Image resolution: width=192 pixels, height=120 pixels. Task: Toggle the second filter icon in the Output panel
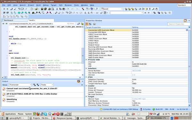click(38, 85)
